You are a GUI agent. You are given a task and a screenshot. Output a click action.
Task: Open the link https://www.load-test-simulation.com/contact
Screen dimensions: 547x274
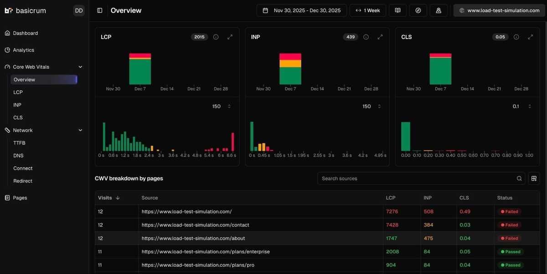pyautogui.click(x=195, y=224)
